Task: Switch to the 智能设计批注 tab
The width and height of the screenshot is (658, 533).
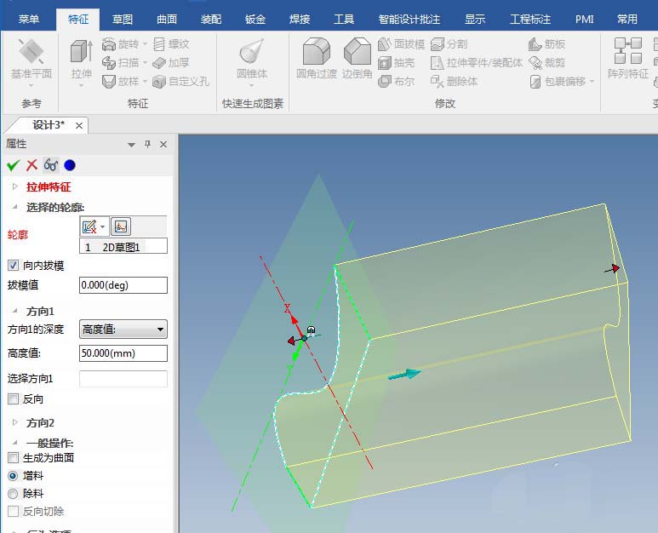Action: (x=409, y=20)
